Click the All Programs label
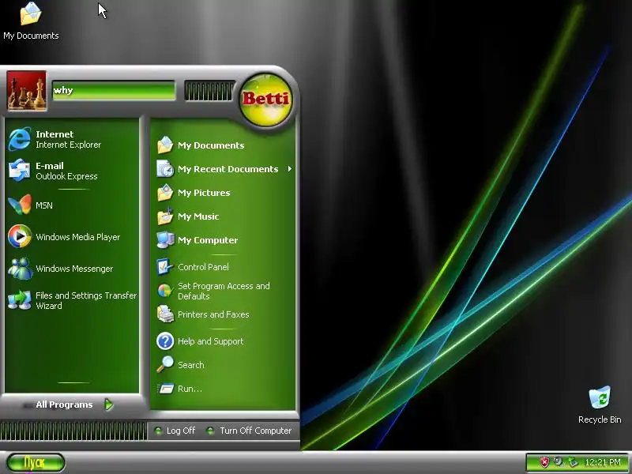Viewport: 632px width, 474px height. 64,404
